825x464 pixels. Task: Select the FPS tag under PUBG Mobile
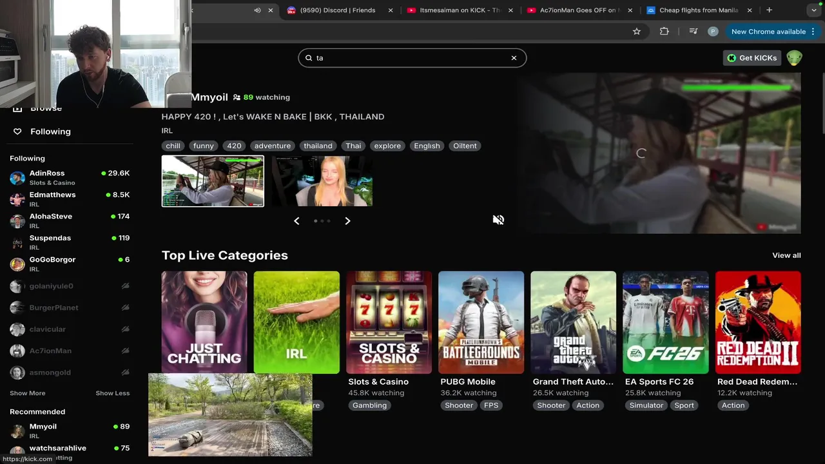click(x=491, y=405)
